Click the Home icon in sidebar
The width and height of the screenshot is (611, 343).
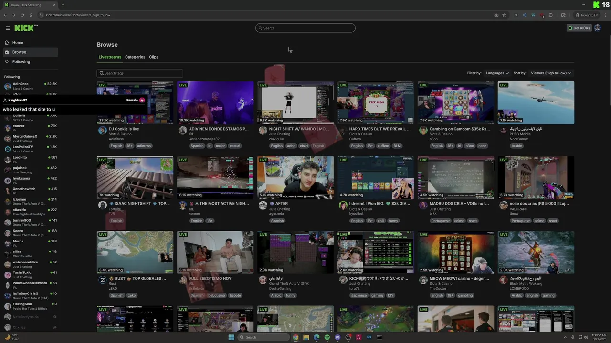point(7,43)
